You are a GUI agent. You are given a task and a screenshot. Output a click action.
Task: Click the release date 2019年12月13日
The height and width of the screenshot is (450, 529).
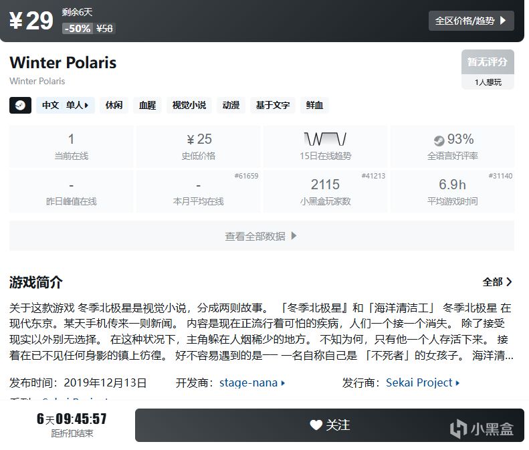[105, 383]
